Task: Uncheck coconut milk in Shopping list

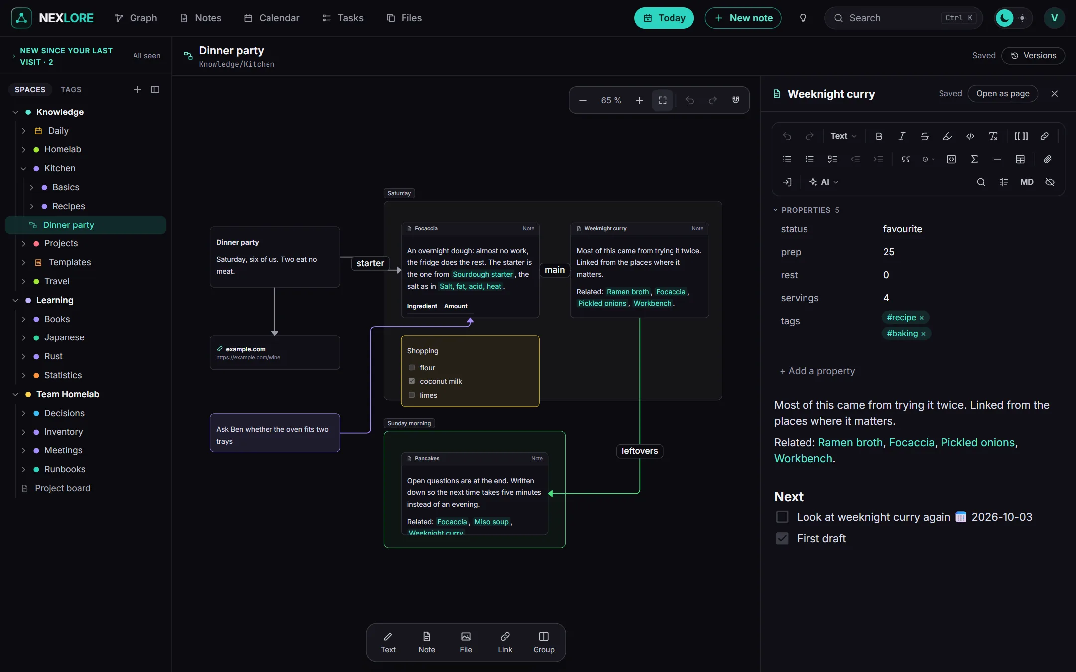Action: (412, 381)
